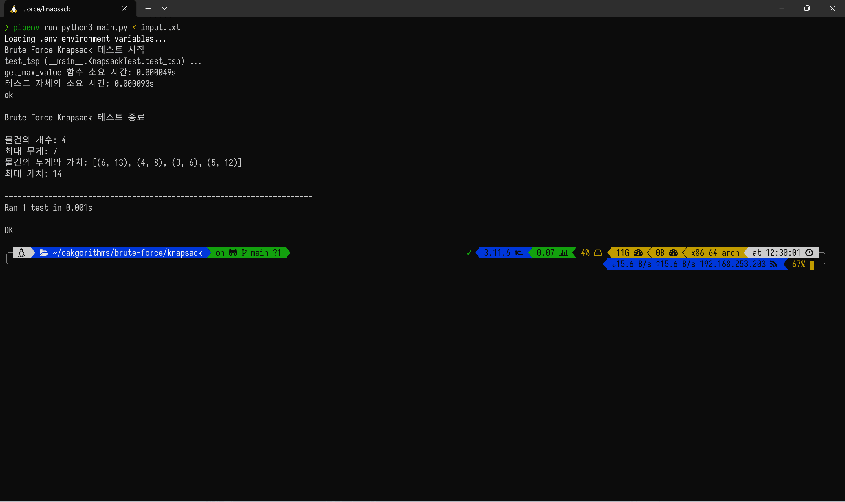Click the clock icon after 12:30:01
845x502 pixels.
[809, 253]
